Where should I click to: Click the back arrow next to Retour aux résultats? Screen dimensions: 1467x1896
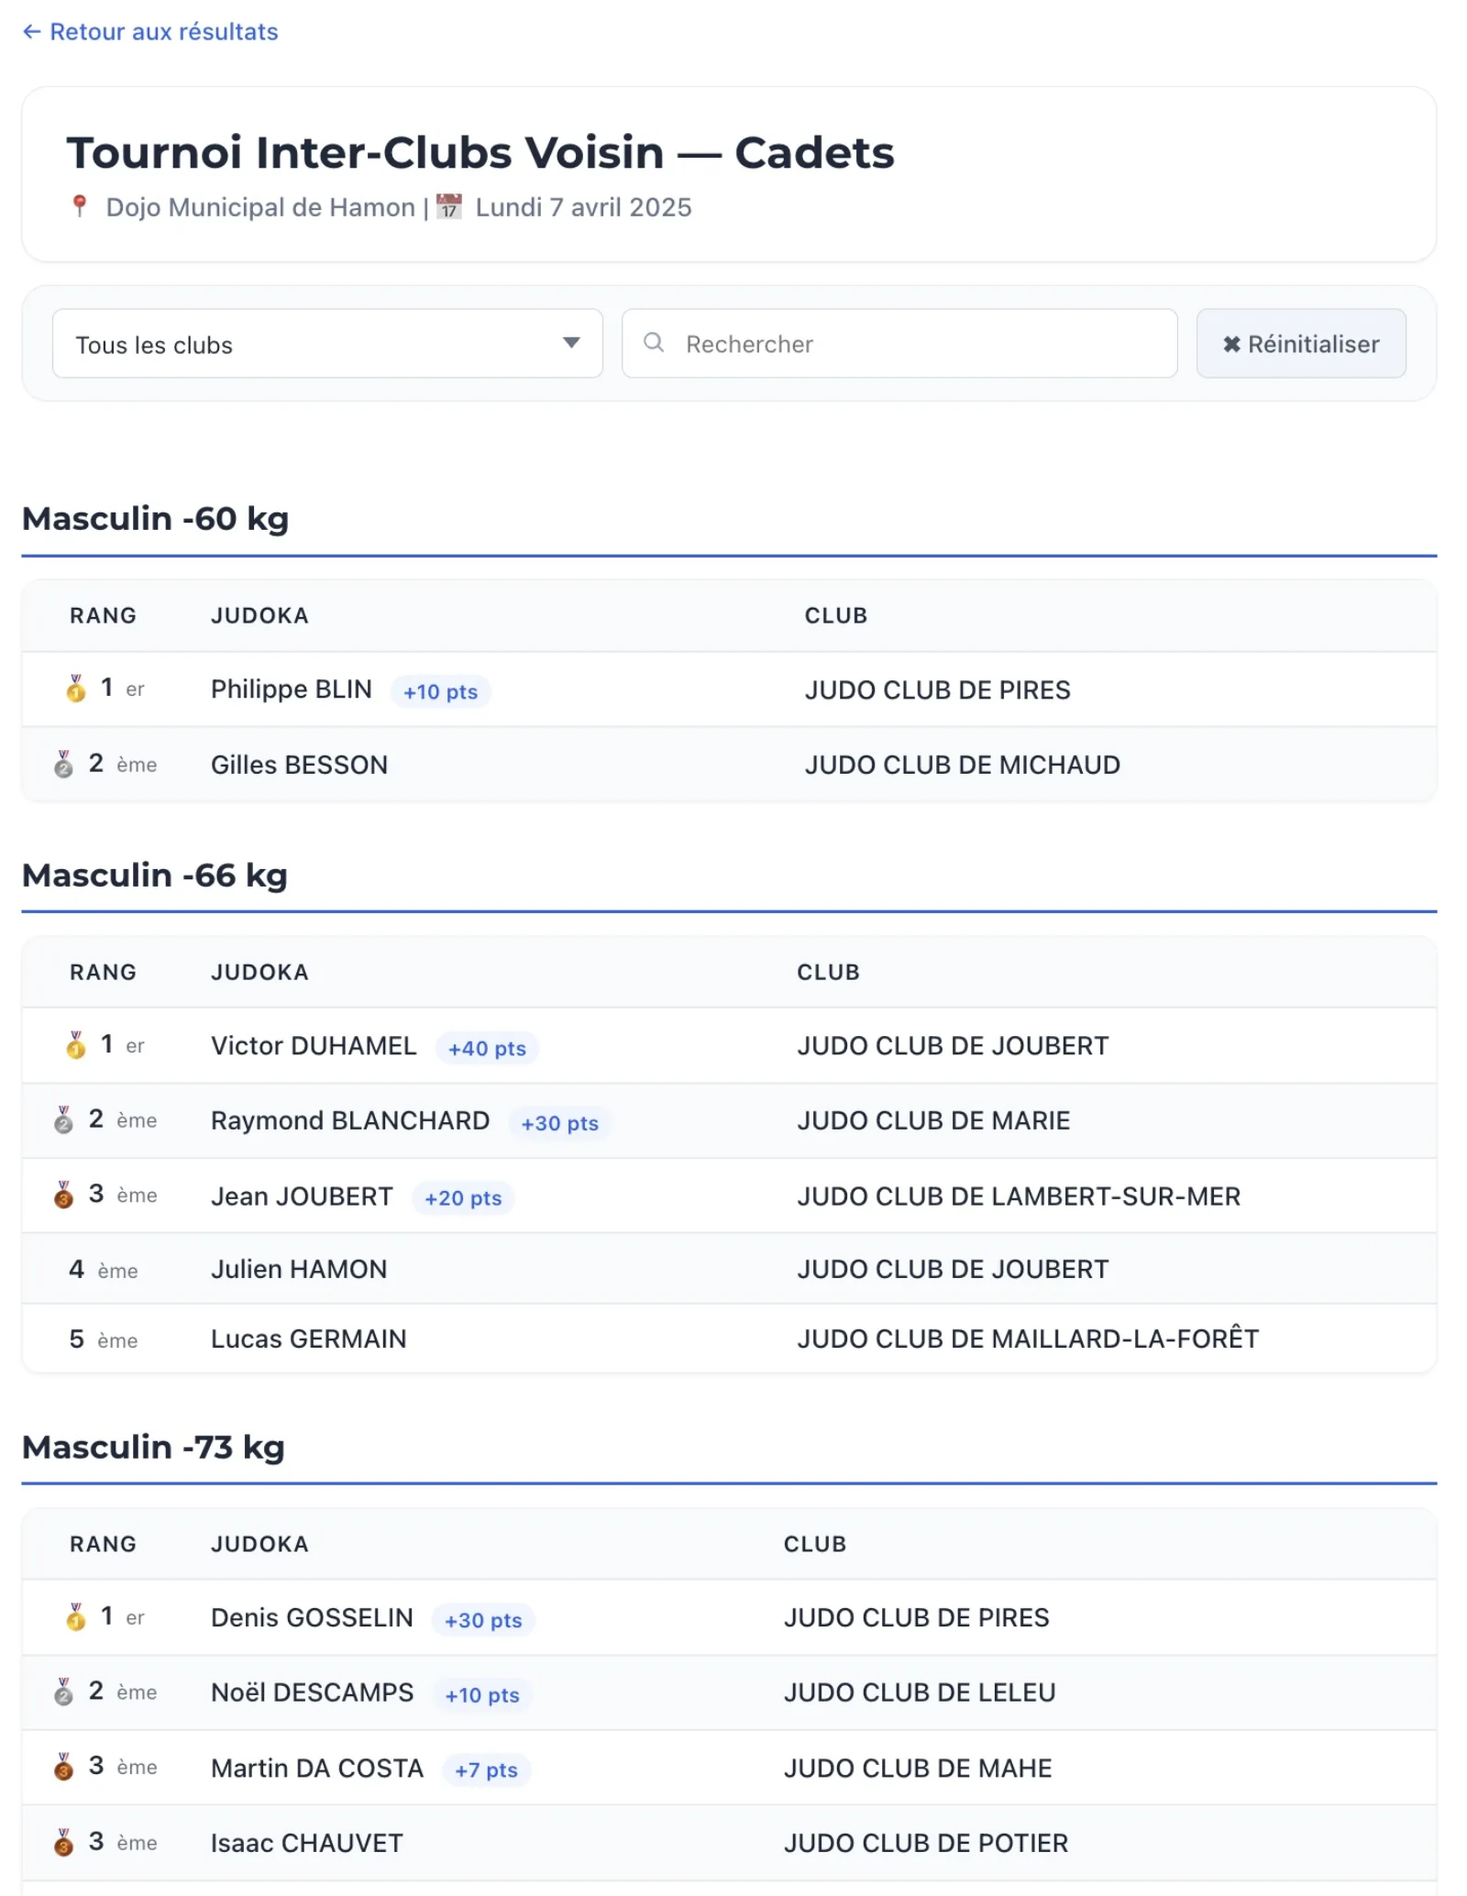[x=31, y=32]
